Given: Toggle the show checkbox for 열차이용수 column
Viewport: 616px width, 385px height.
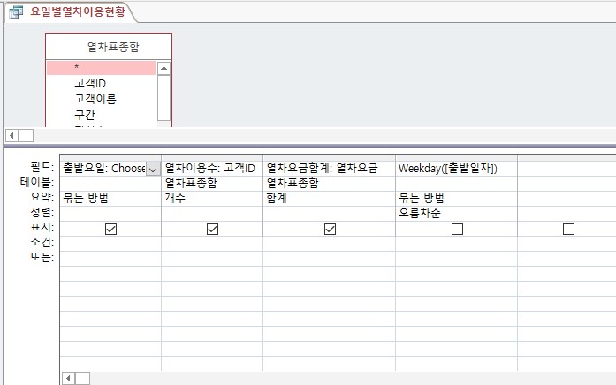Looking at the screenshot, I should [x=212, y=229].
